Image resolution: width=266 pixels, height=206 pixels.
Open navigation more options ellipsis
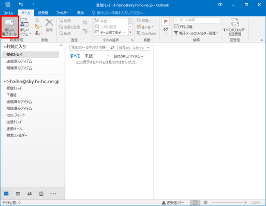[x=53, y=194]
